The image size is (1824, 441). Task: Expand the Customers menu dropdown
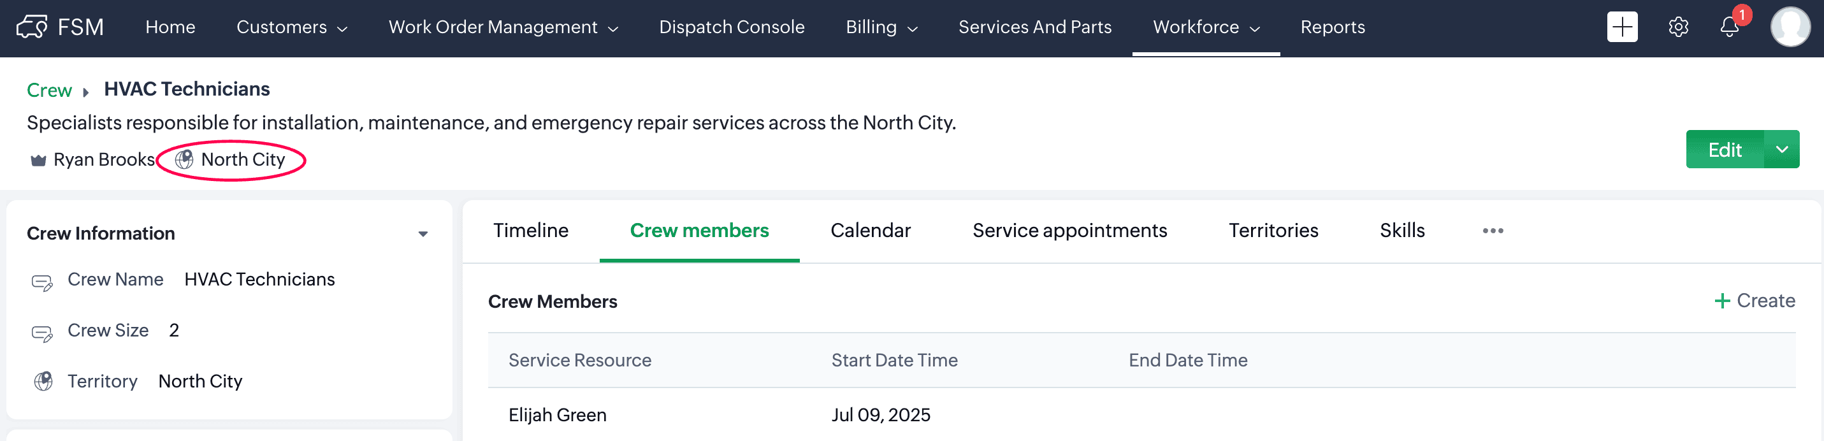[292, 27]
